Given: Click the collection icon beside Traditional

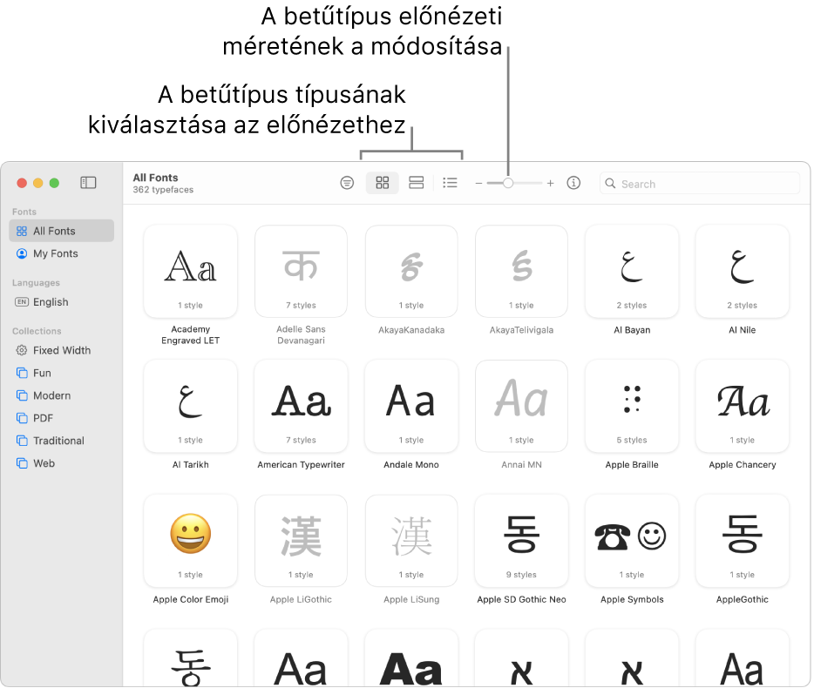Looking at the screenshot, I should click(22, 441).
